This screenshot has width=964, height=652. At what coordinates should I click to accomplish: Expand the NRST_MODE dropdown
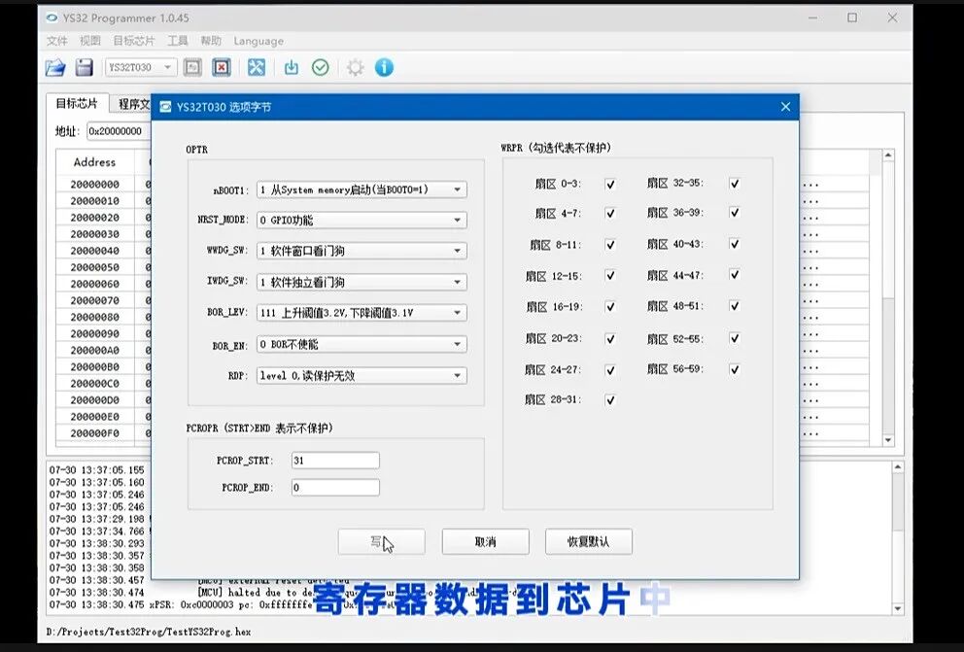[x=361, y=220]
